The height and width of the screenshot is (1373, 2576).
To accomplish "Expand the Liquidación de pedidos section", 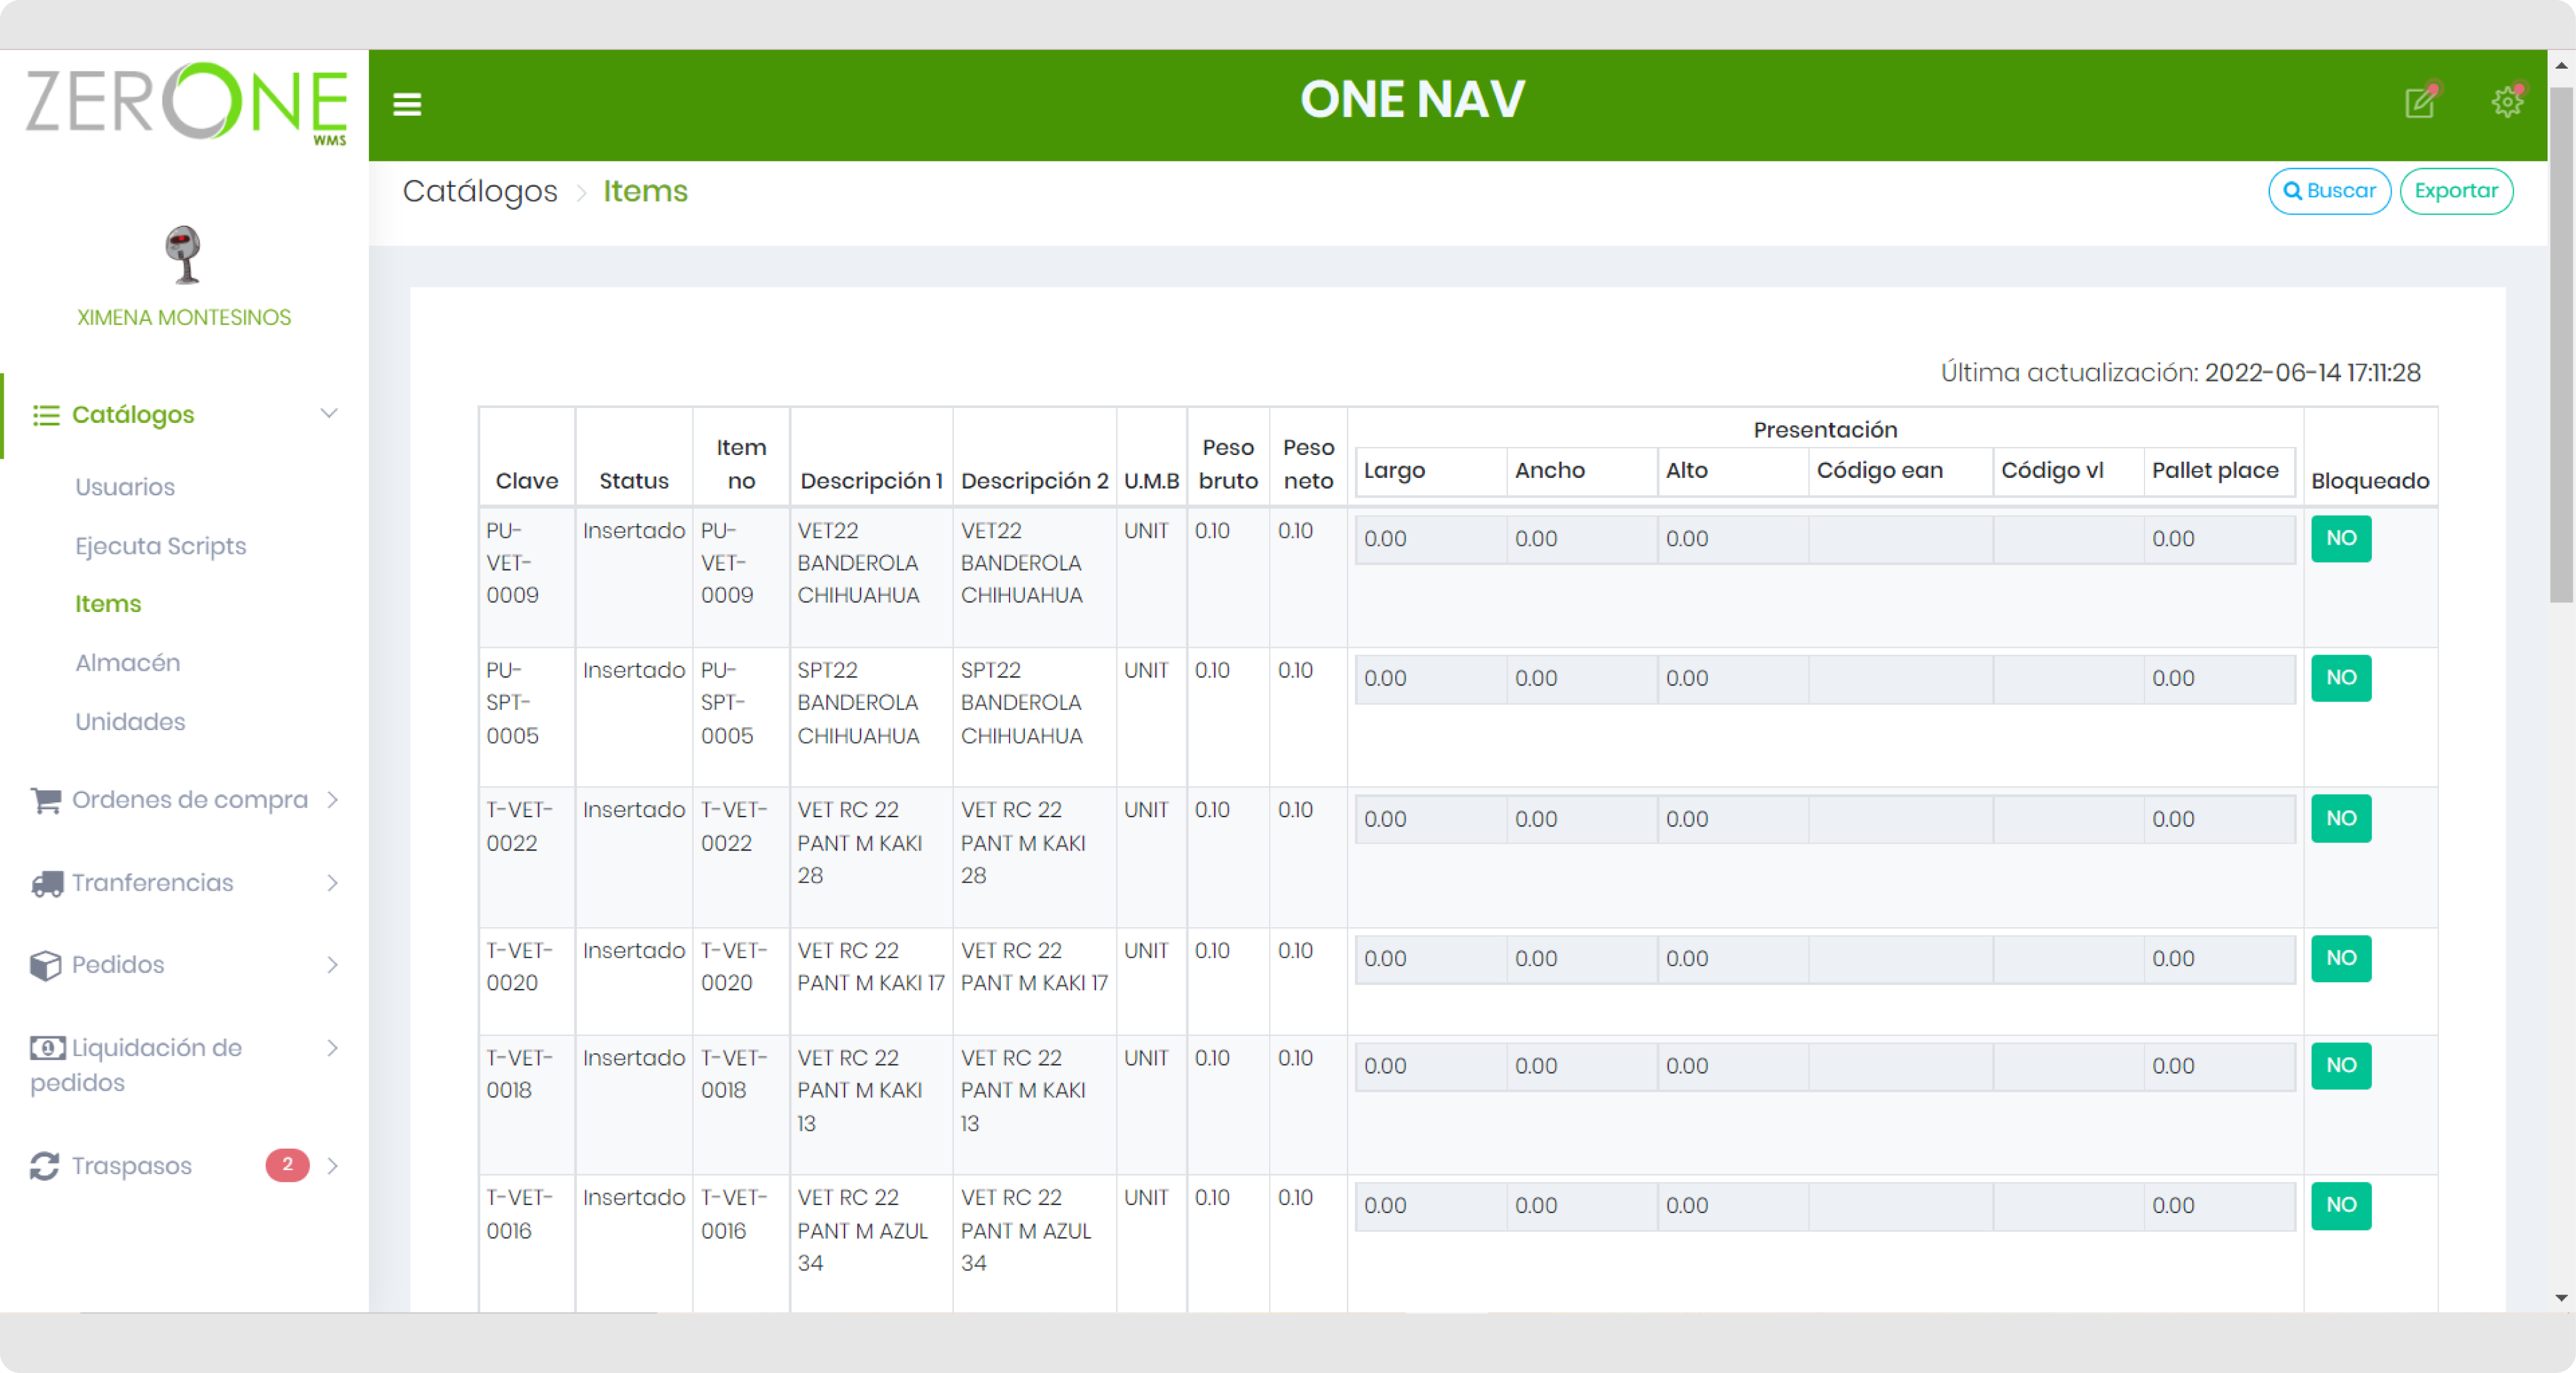I will [x=333, y=1048].
